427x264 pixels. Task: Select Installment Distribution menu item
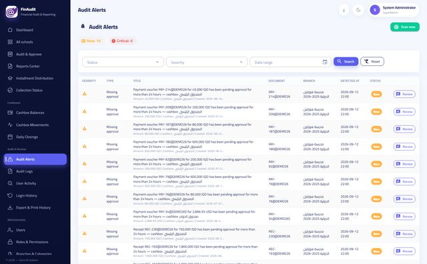click(35, 78)
